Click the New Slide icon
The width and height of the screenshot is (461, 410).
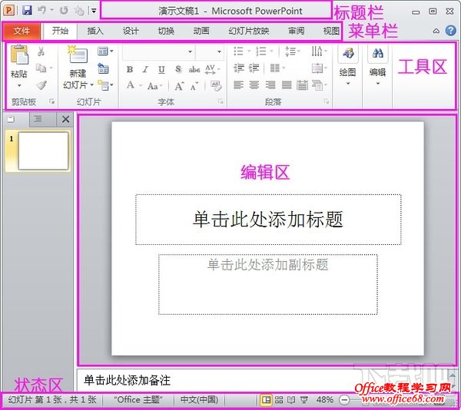point(78,54)
